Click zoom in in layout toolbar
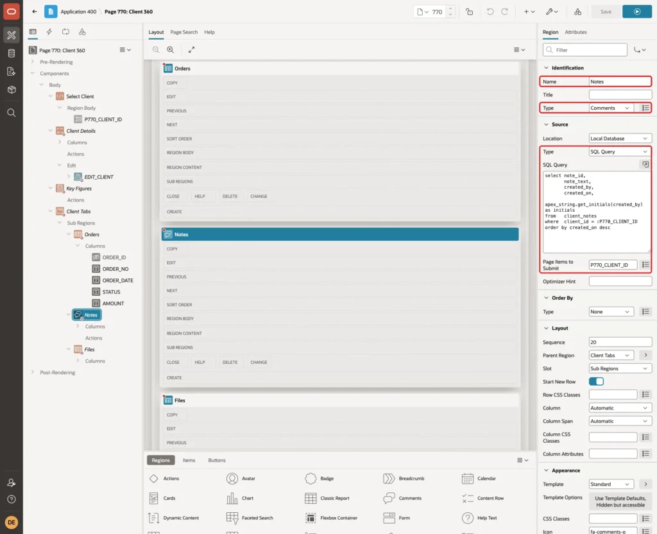Viewport: 657px width, 534px height. [171, 49]
